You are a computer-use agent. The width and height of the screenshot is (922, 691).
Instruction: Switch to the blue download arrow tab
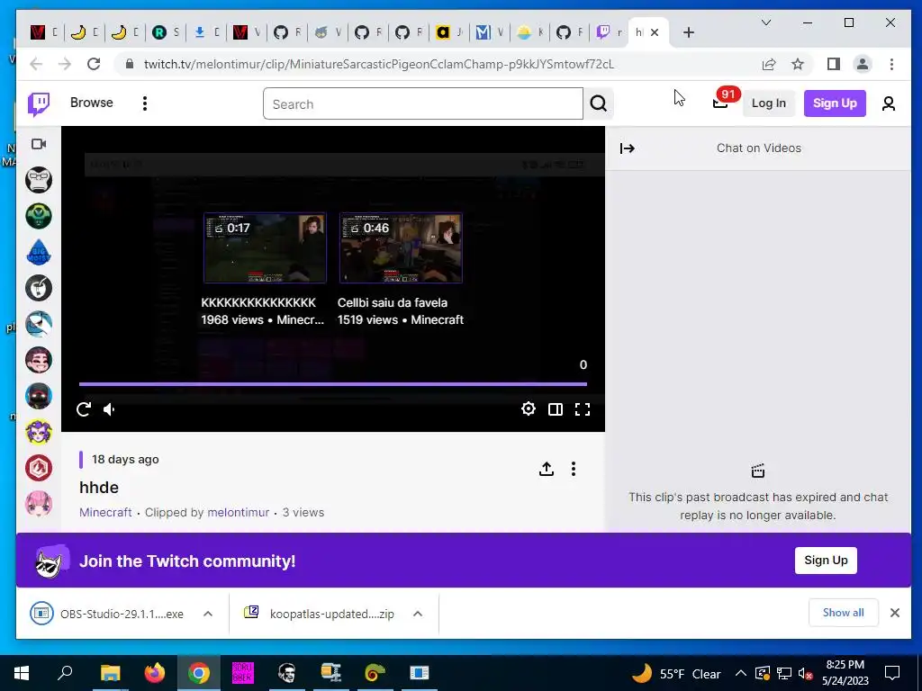click(200, 32)
